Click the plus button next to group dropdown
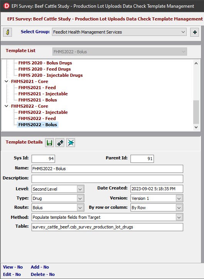Image resolution: width=204 pixels, height=279 pixels. [195, 32]
